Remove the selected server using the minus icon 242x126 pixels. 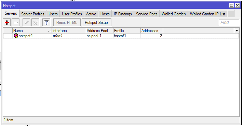(x=16, y=23)
